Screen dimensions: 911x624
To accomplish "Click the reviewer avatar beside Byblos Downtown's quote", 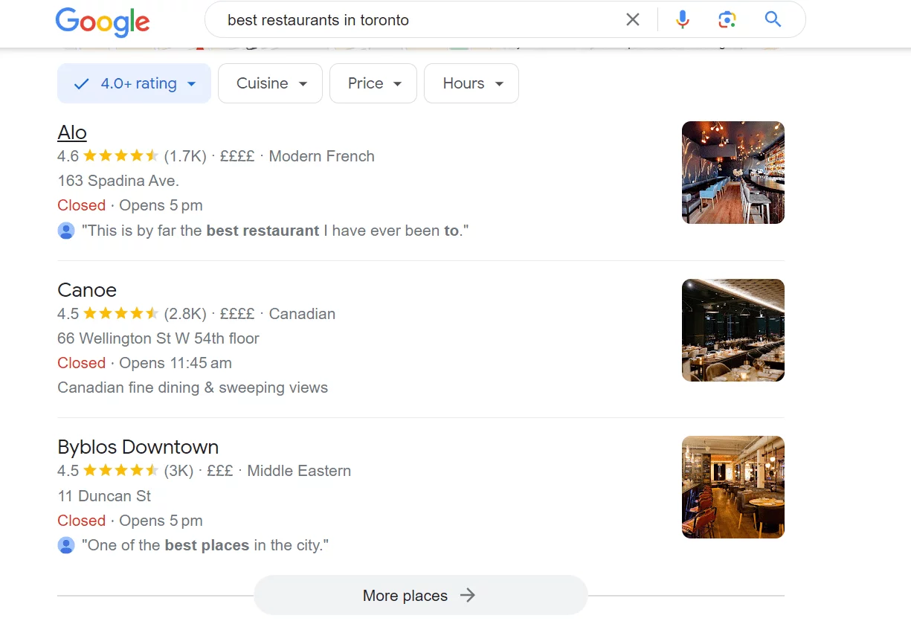I will (66, 545).
